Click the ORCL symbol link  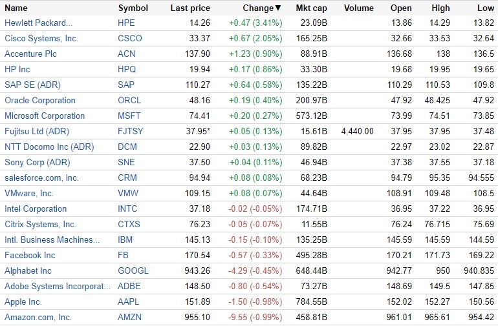pyautogui.click(x=129, y=100)
